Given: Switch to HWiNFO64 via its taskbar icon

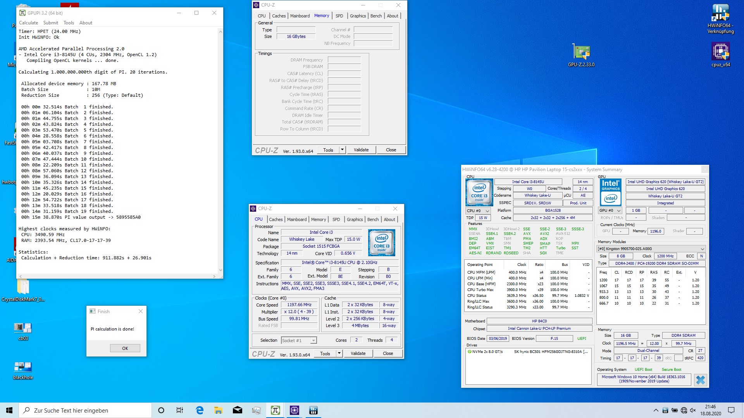Looking at the screenshot, I should click(313, 410).
